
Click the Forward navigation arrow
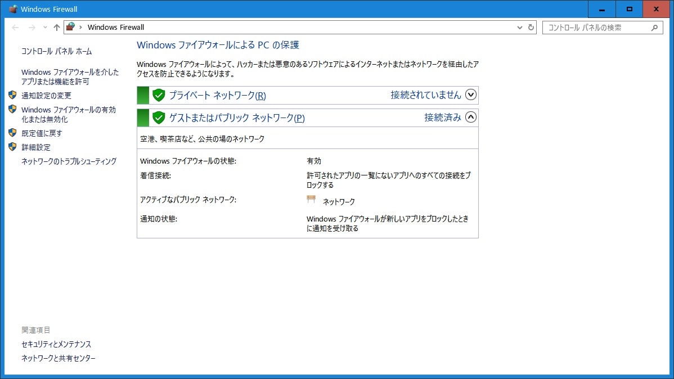[x=32, y=28]
